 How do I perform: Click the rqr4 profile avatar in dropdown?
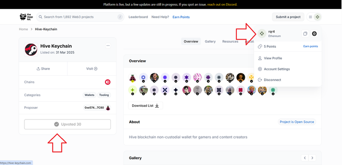tap(262, 33)
